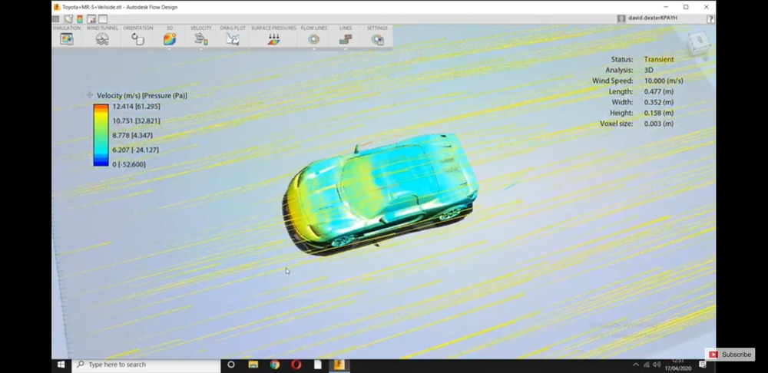
Task: Expand the dropdown arrow under Flow Lines
Action: point(313,49)
